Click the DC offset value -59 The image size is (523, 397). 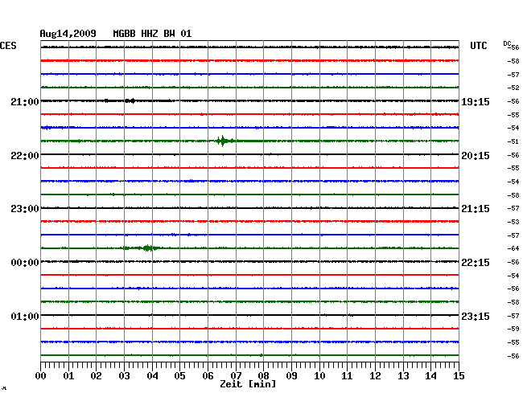(513, 329)
